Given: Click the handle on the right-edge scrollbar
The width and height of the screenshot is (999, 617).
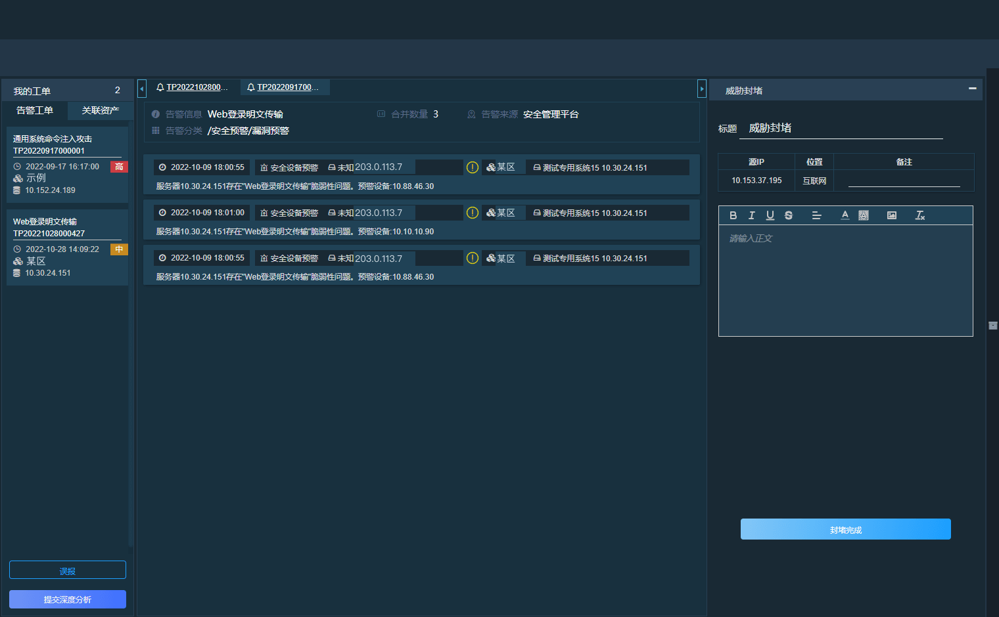Looking at the screenshot, I should [x=992, y=326].
